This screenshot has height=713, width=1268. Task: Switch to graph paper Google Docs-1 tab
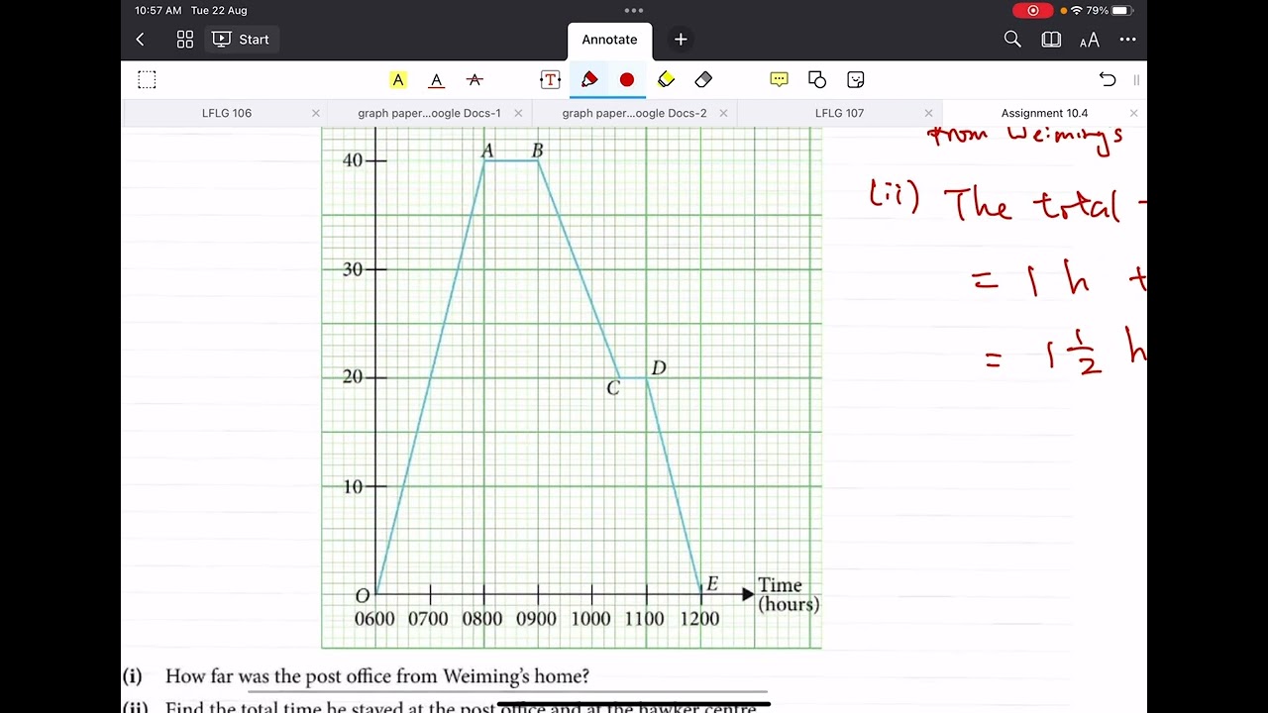click(429, 113)
